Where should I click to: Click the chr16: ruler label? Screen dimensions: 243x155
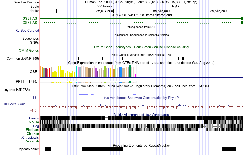click(x=34, y=11)
